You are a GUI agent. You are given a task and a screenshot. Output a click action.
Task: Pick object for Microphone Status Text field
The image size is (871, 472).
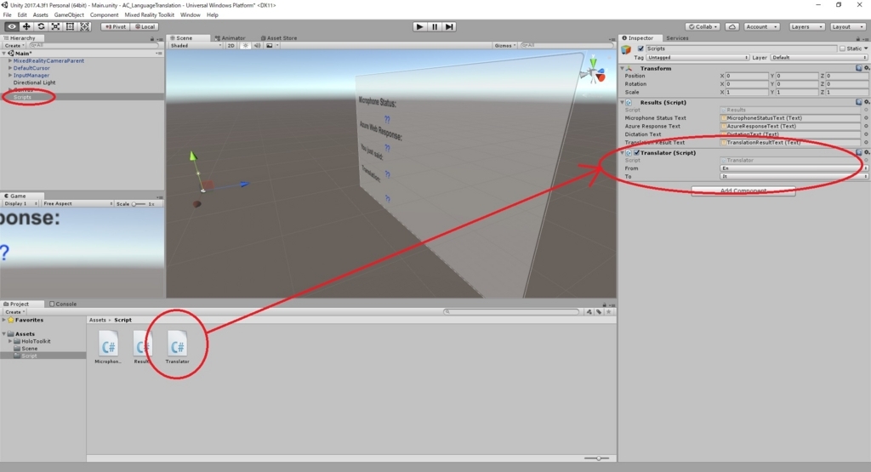coord(866,117)
